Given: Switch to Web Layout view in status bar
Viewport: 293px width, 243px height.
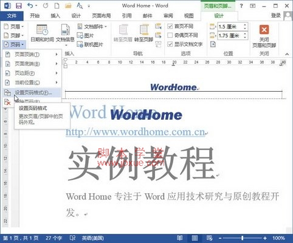Looking at the screenshot, I should click(209, 238).
